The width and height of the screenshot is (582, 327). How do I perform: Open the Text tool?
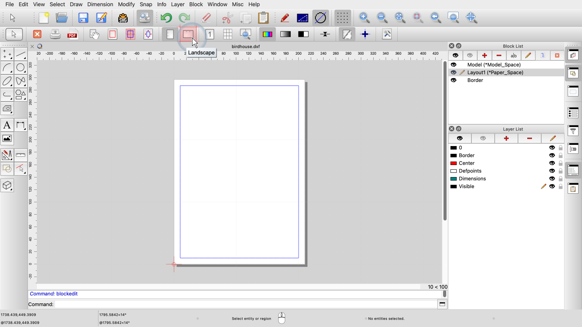(7, 125)
